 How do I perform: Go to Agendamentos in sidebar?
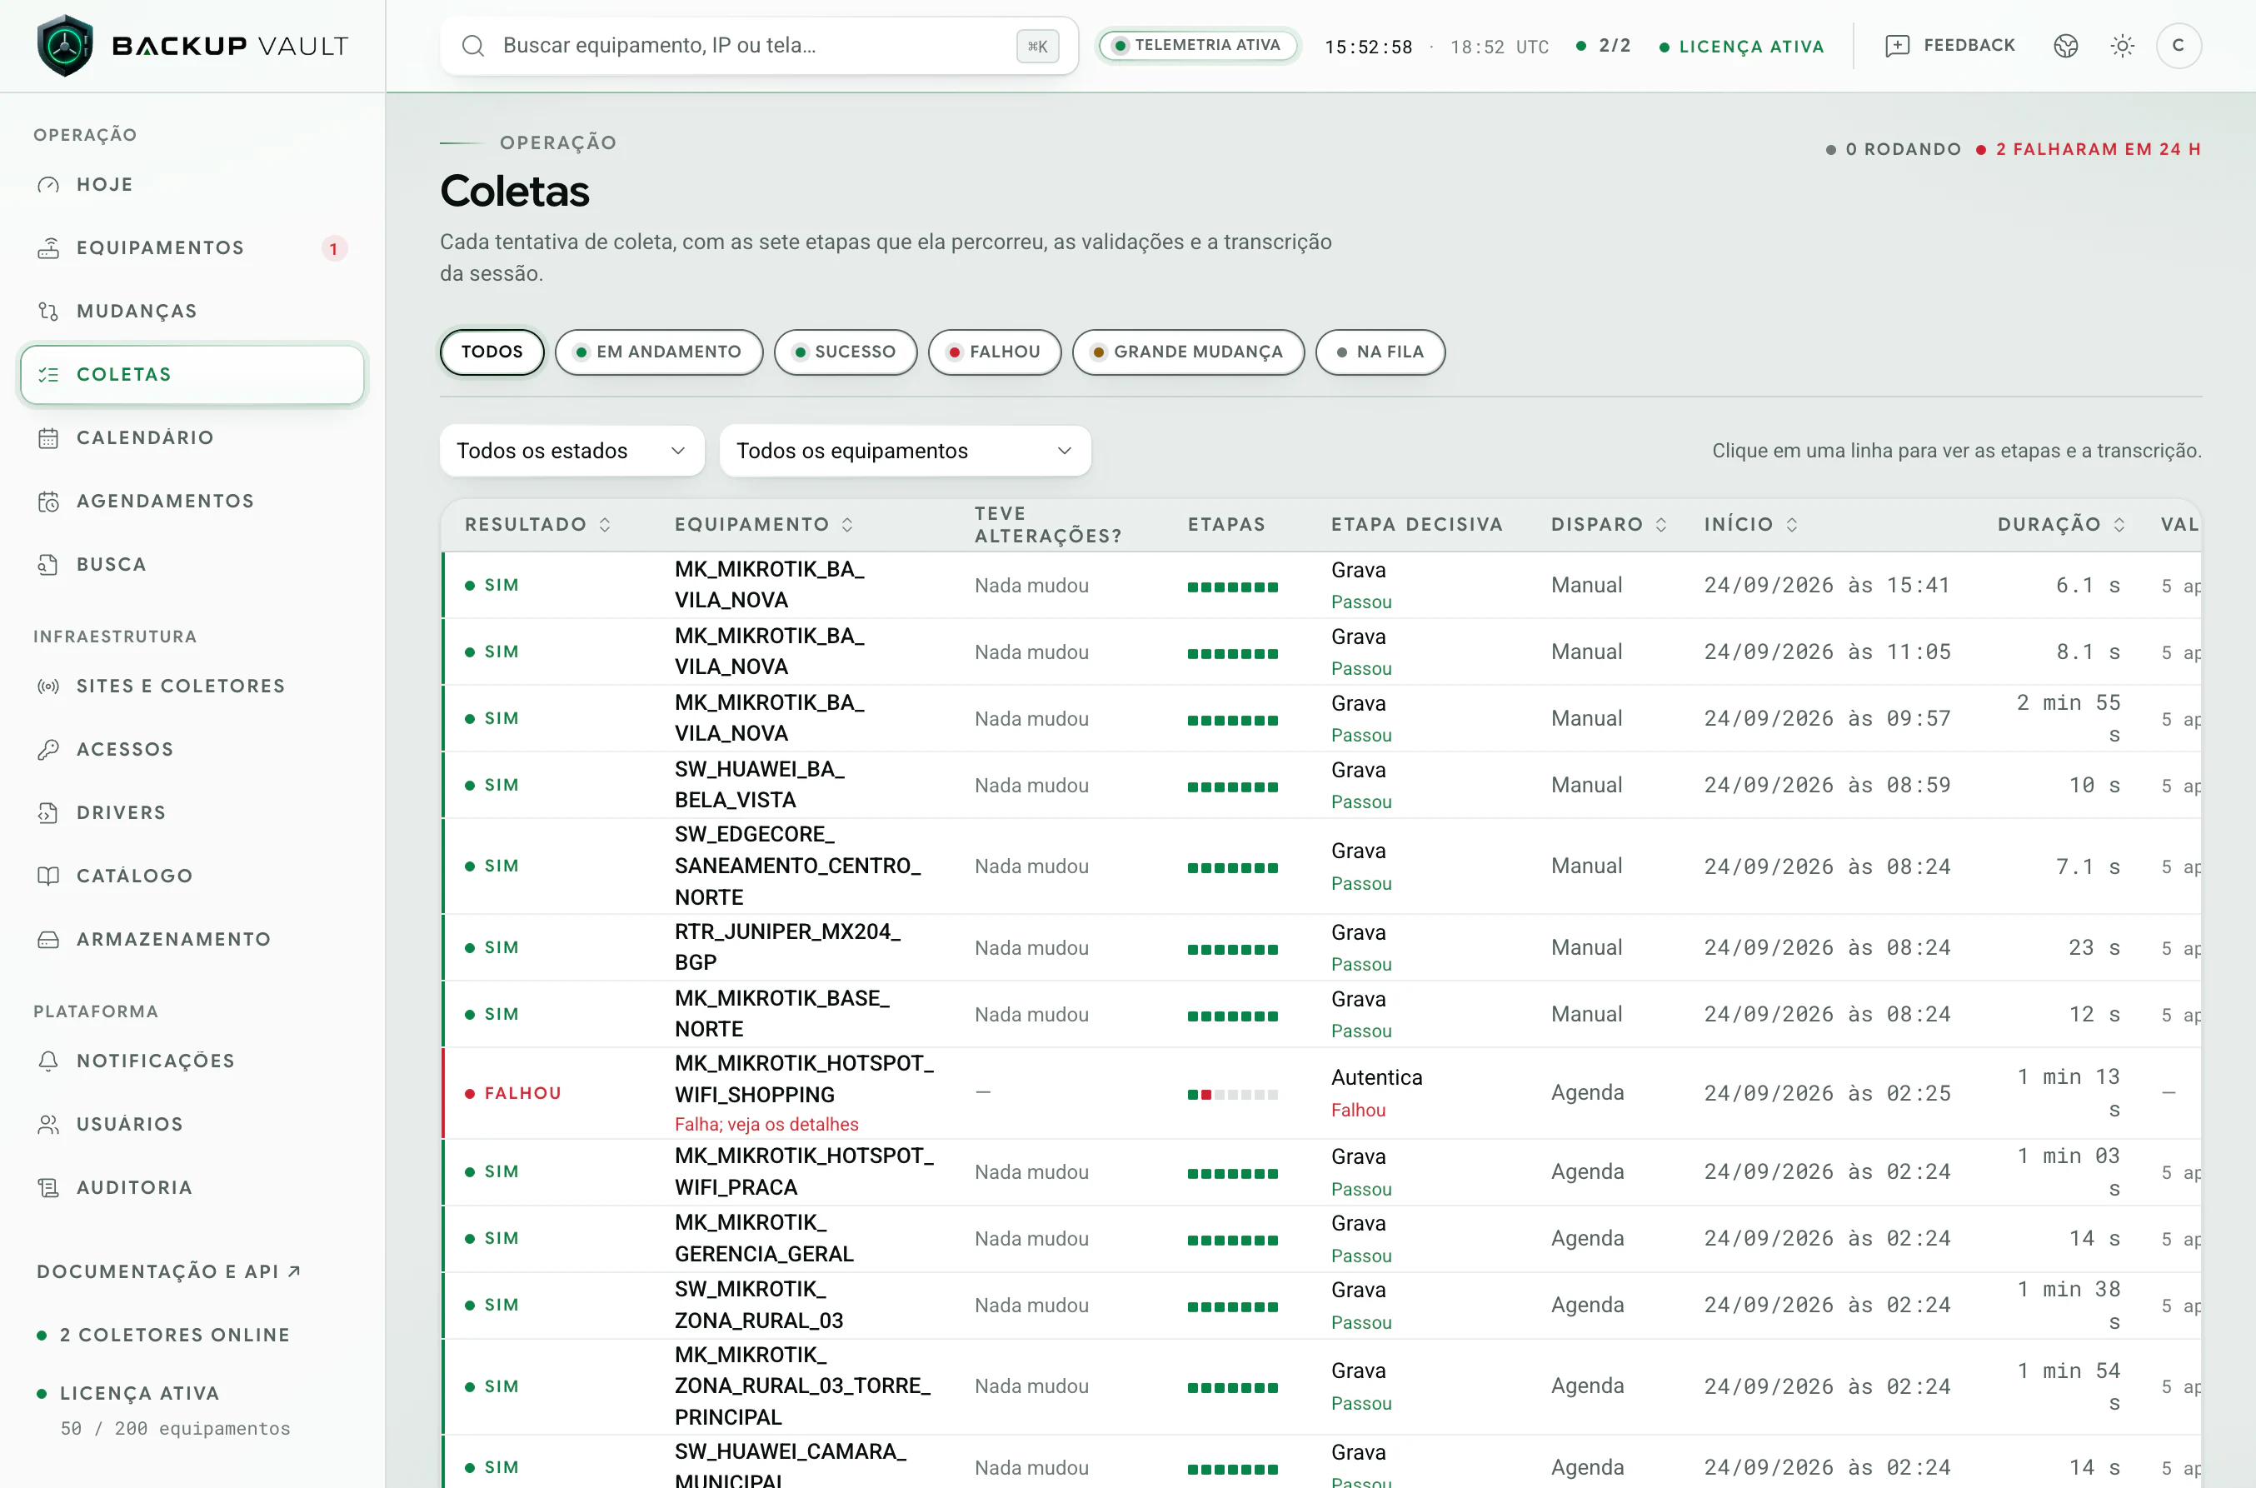point(192,501)
